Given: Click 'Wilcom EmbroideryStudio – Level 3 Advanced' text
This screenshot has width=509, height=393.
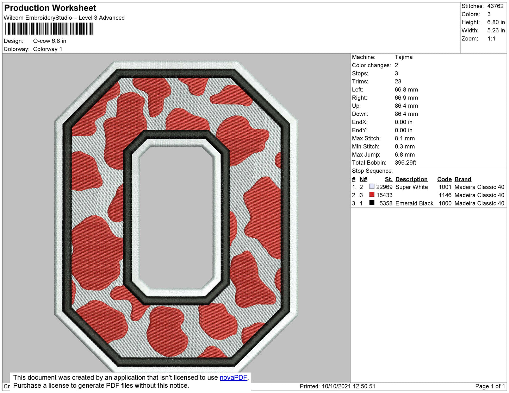Looking at the screenshot, I should (x=64, y=18).
